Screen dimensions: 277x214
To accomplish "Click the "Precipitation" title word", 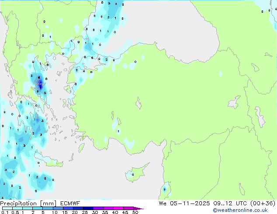I will pos(18,204).
